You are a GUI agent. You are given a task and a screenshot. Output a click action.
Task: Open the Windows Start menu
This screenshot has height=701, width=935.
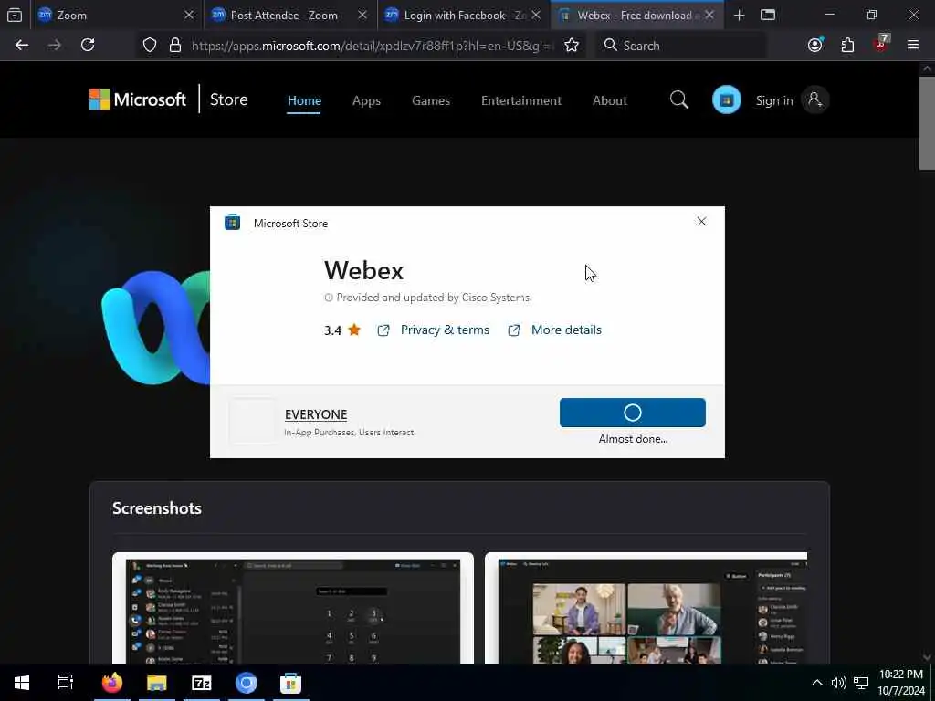(x=22, y=683)
